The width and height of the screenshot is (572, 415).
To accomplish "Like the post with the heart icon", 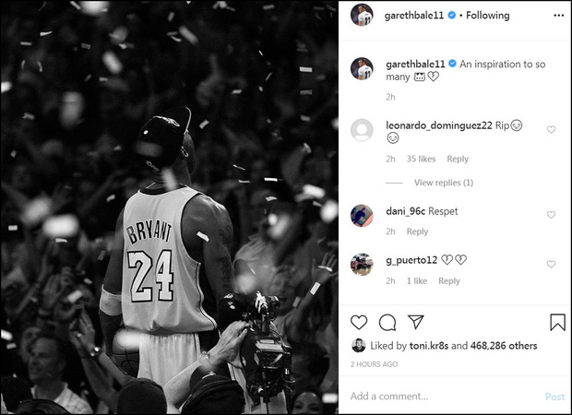I will 359,322.
